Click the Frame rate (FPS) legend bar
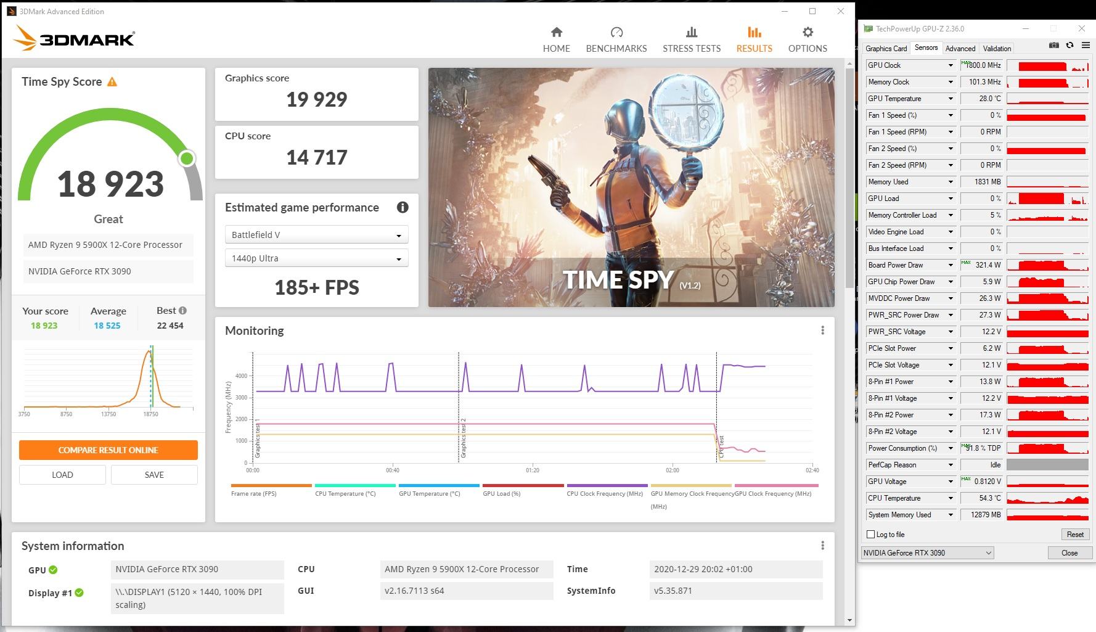The image size is (1096, 632). click(271, 486)
